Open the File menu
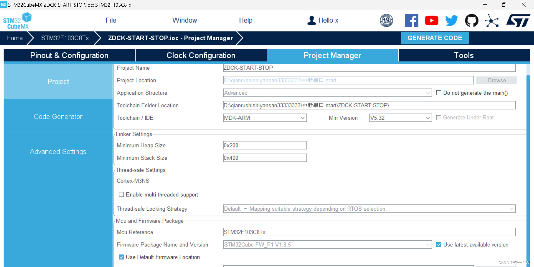The image size is (534, 267). pyautogui.click(x=111, y=20)
